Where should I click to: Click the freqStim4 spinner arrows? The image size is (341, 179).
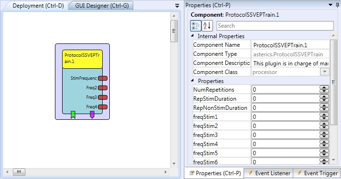click(x=324, y=144)
